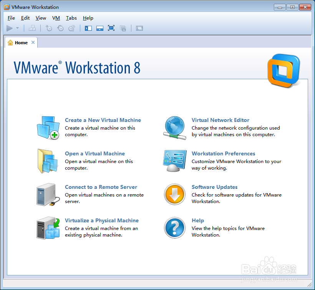
Task: Click the Help link on home page
Action: click(x=198, y=221)
